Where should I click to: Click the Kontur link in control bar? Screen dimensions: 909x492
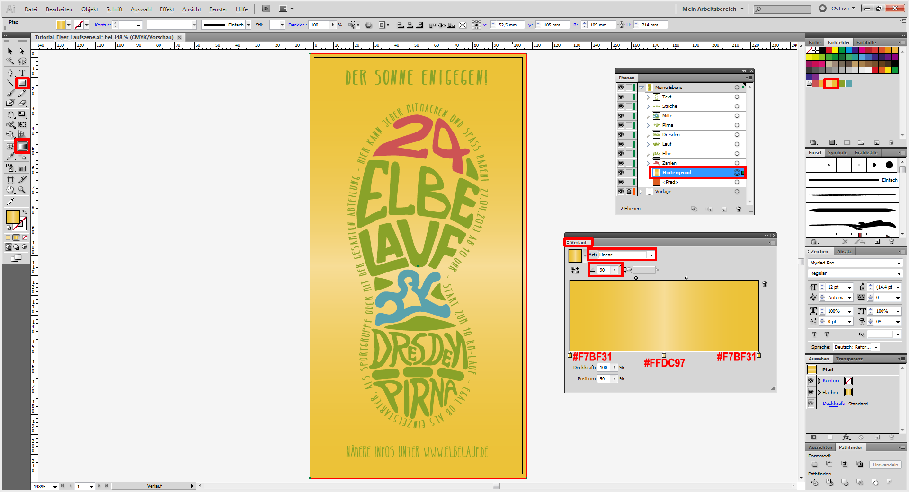pyautogui.click(x=102, y=25)
